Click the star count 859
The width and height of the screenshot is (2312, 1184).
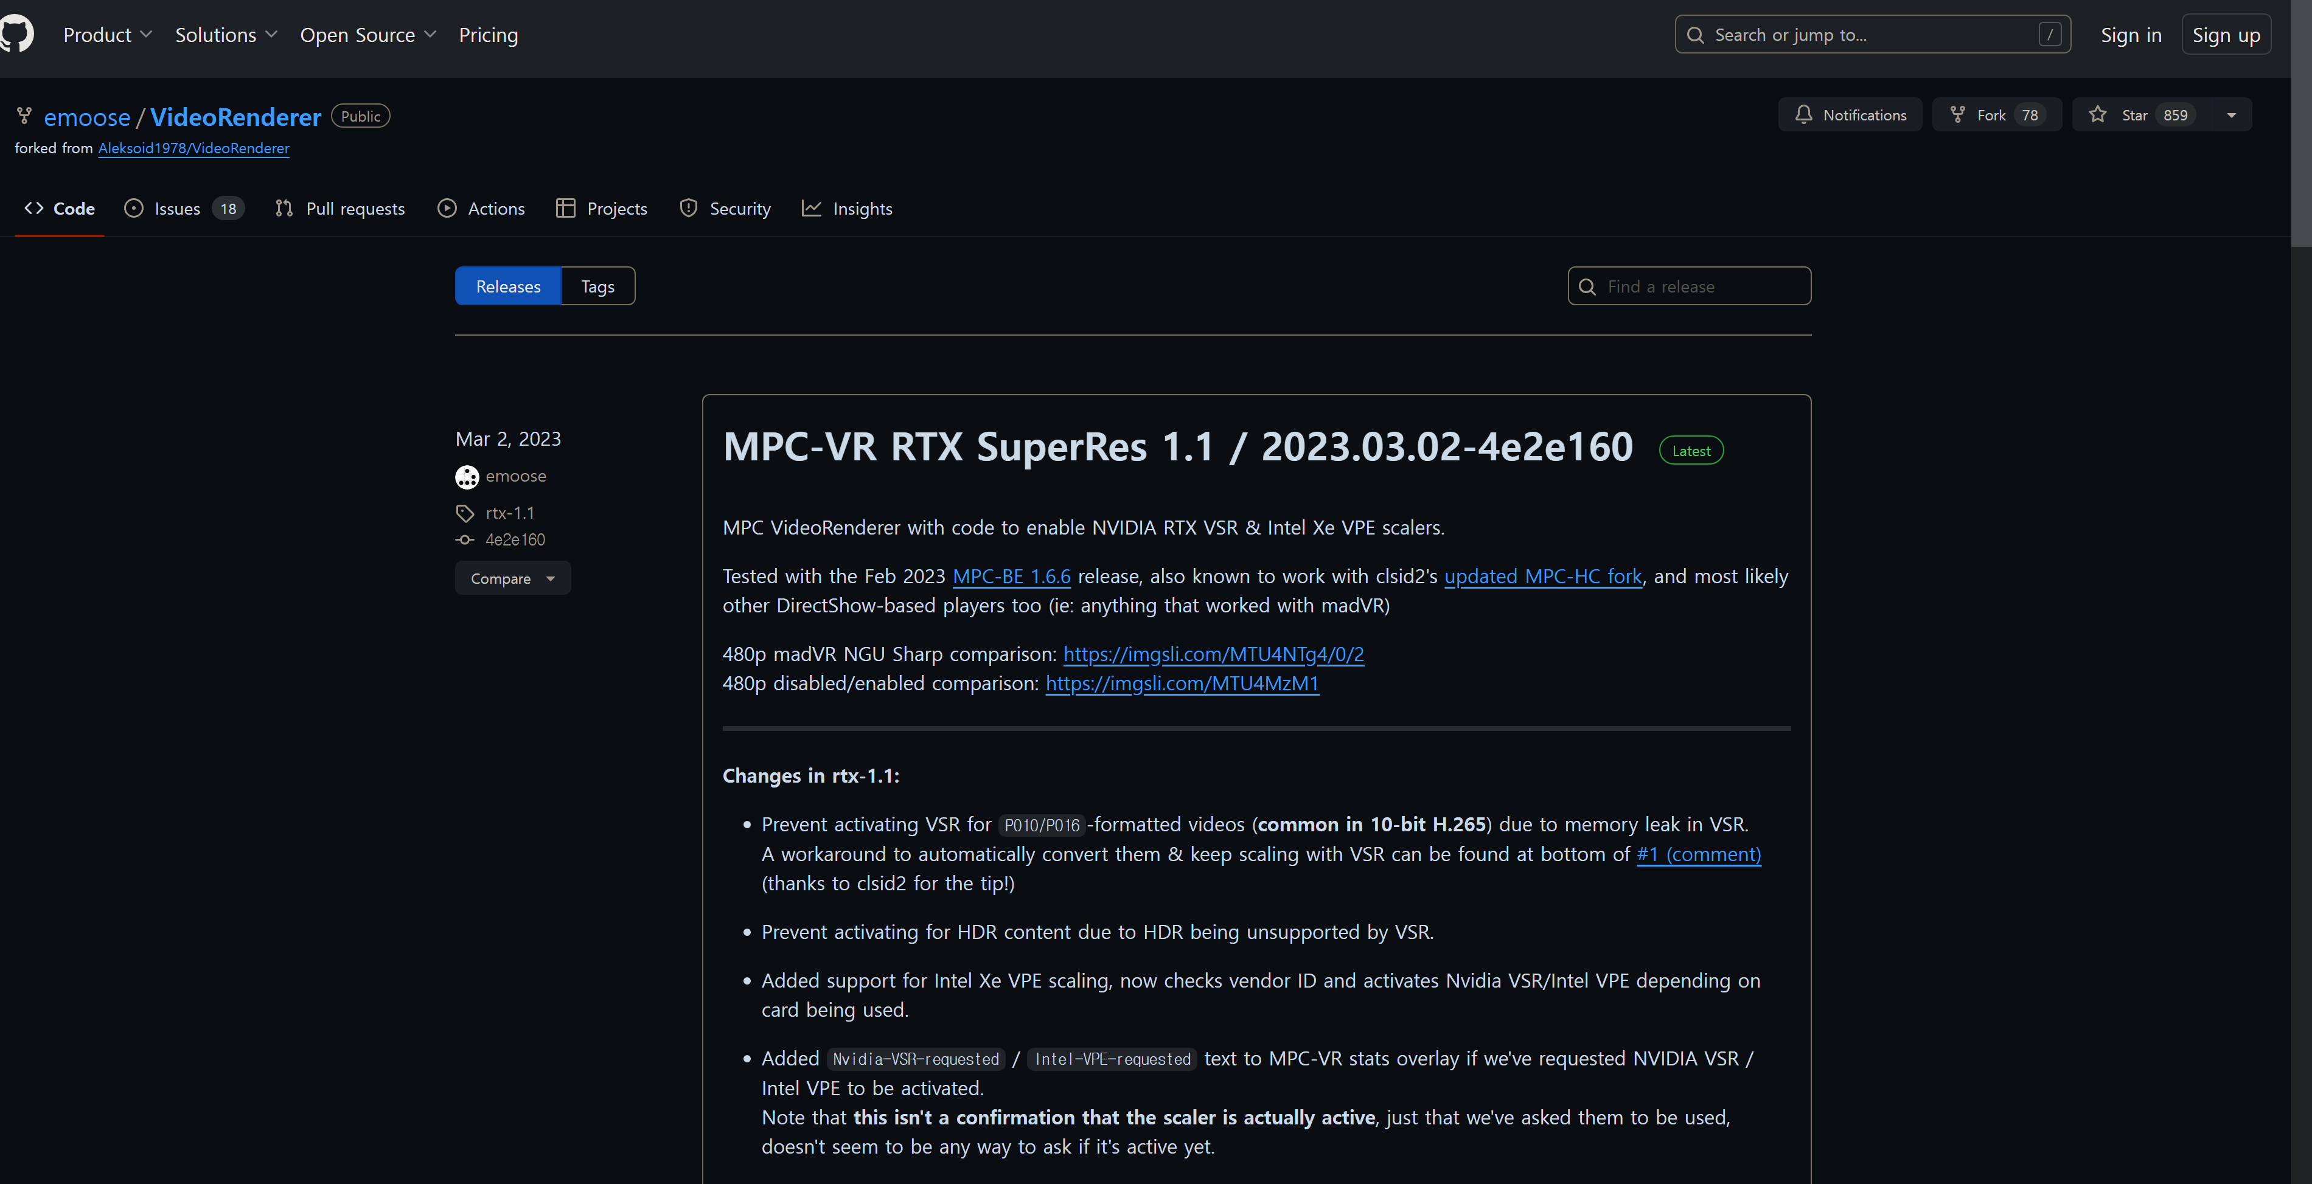point(2174,115)
